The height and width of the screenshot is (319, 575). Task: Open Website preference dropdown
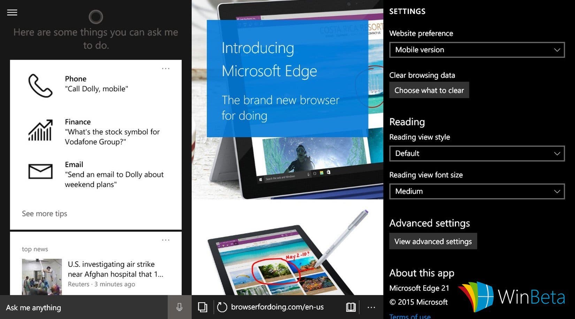click(x=477, y=50)
